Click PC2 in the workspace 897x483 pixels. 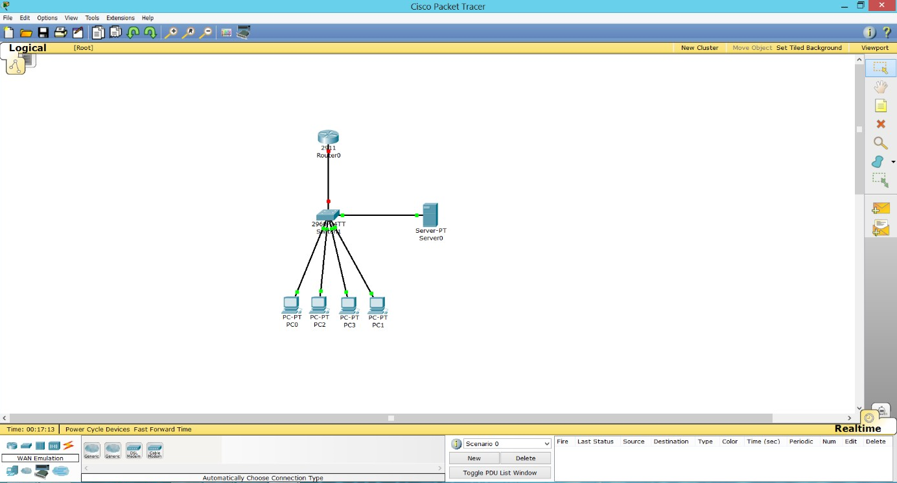point(319,305)
